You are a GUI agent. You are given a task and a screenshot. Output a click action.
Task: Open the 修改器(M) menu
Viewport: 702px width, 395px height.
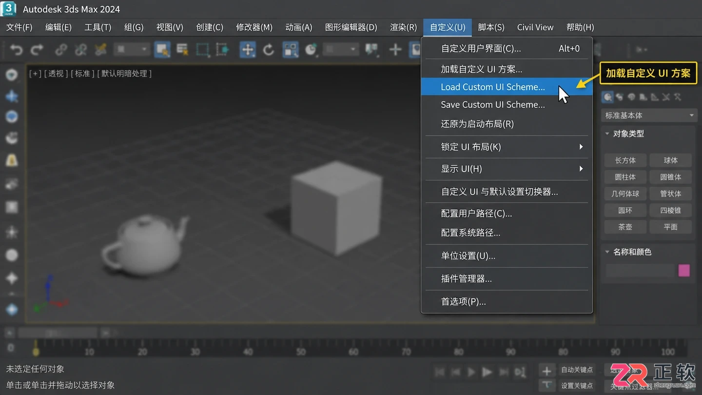point(254,27)
